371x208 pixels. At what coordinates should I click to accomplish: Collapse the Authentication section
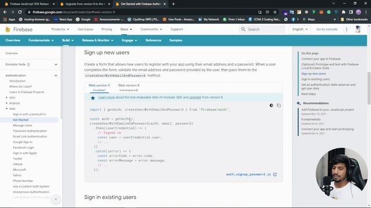click(x=56, y=76)
